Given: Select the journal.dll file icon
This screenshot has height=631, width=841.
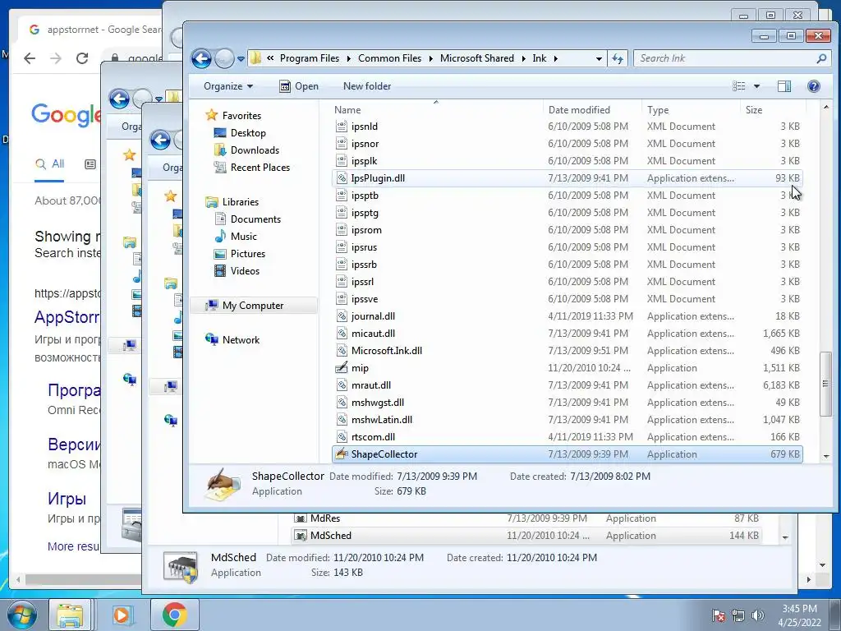Looking at the screenshot, I should [342, 316].
